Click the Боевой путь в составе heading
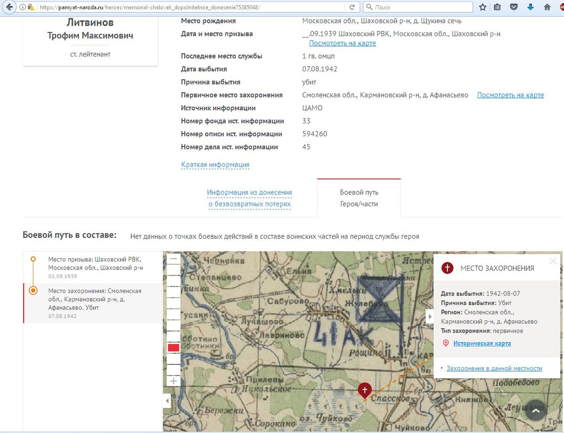564x433 pixels. click(70, 235)
